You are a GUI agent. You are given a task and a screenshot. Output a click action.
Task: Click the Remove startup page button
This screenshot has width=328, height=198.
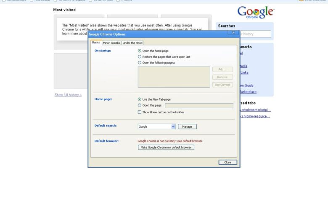point(222,77)
